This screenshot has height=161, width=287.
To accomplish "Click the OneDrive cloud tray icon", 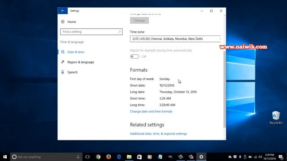I will coord(230,157).
